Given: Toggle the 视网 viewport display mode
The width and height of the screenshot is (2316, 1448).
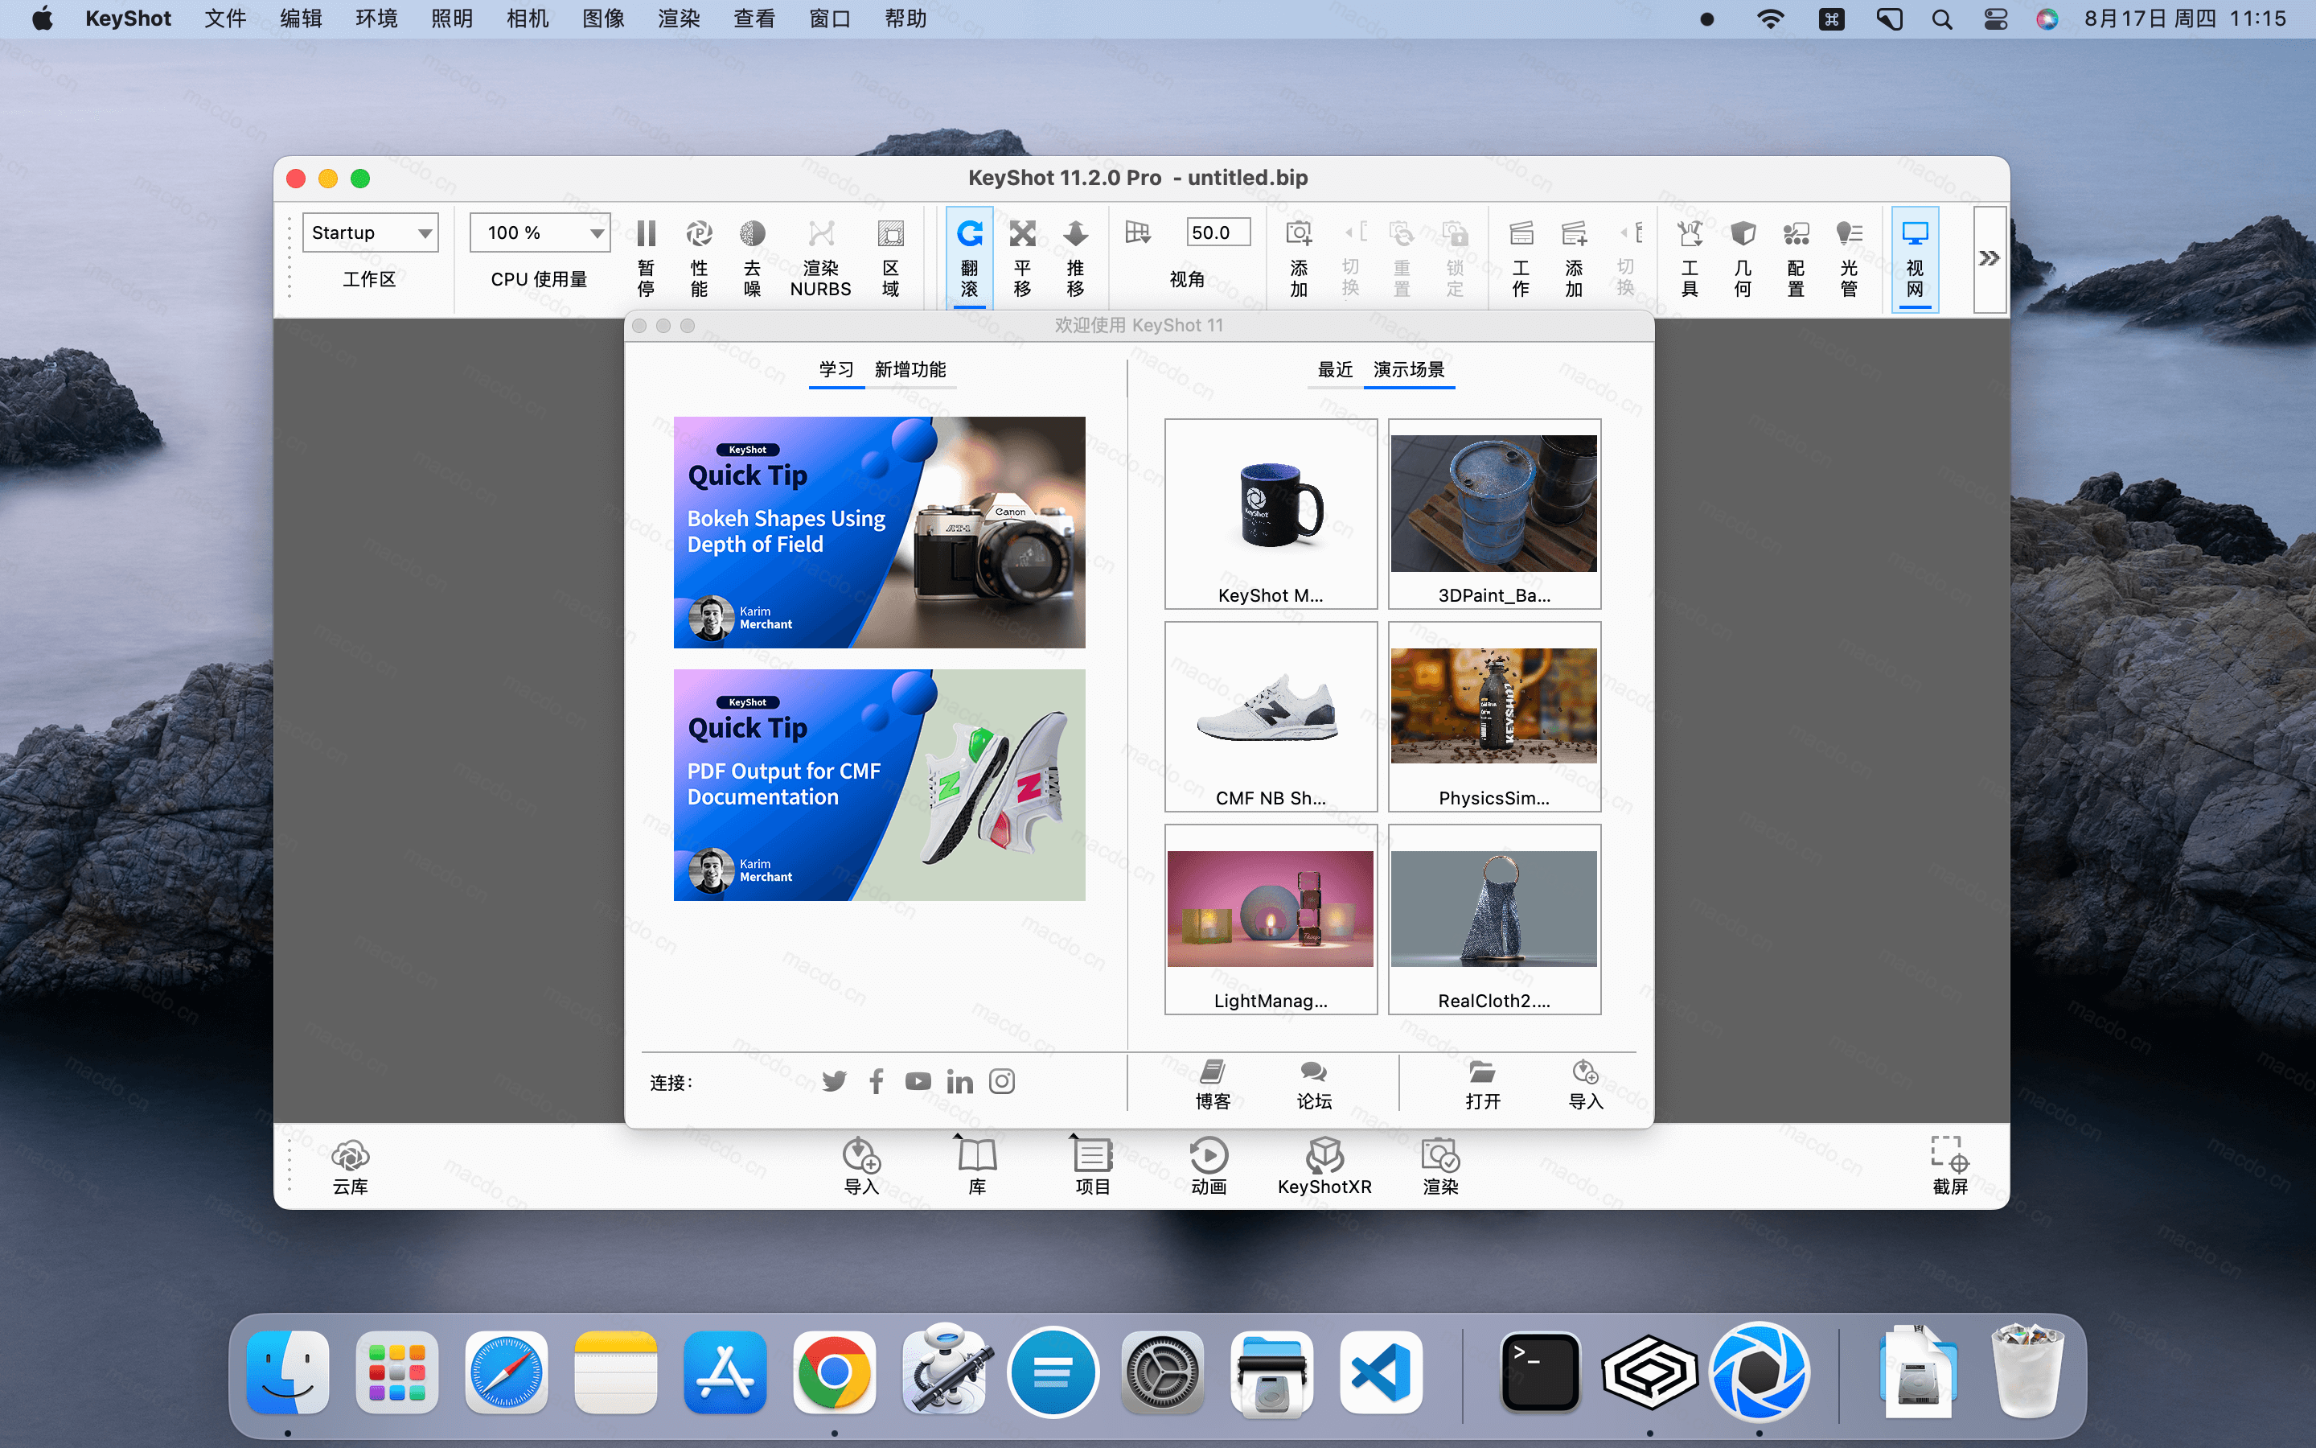Looking at the screenshot, I should click(1914, 257).
